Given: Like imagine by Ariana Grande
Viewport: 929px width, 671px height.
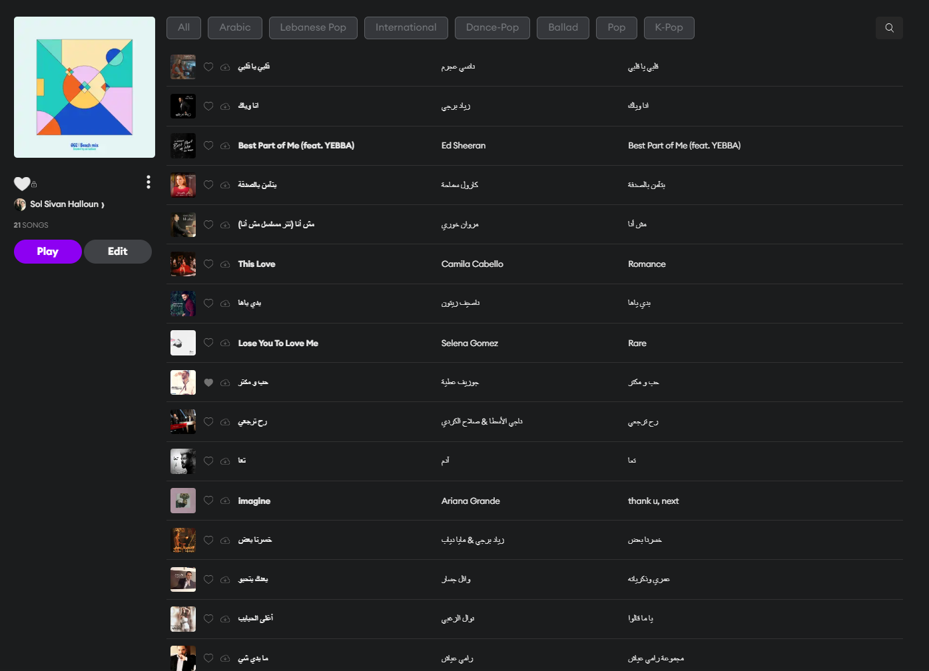Looking at the screenshot, I should tap(208, 501).
